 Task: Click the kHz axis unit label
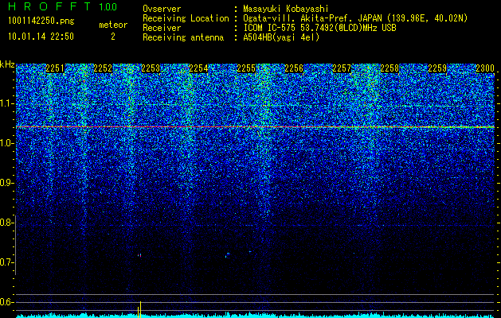tap(7, 64)
